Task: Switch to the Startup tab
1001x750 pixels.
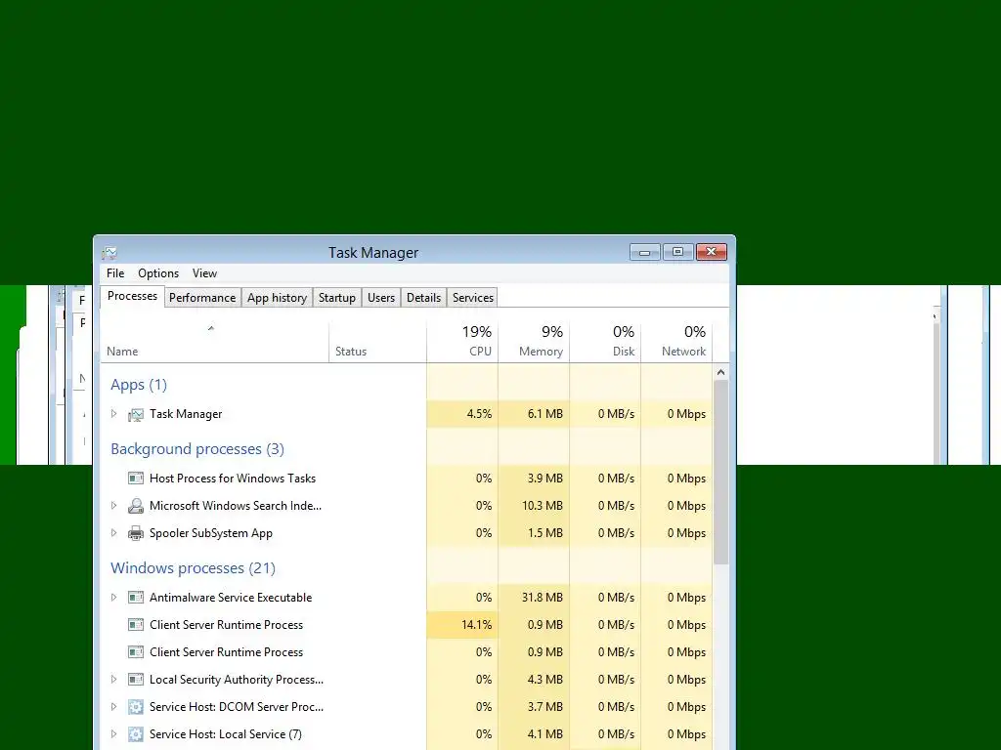Action: pos(337,298)
